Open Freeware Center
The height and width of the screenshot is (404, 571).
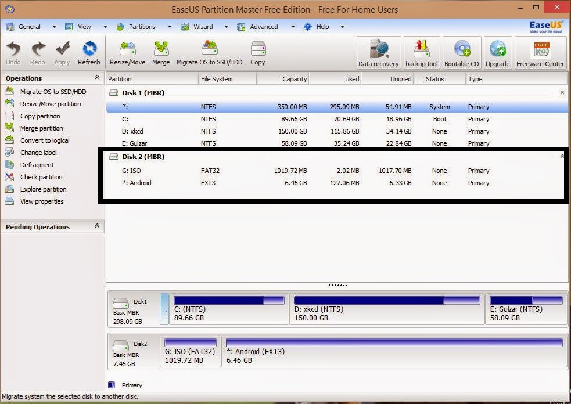(x=540, y=53)
